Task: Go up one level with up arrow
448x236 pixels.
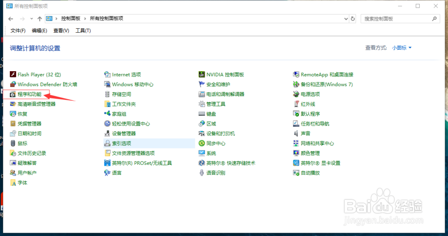Action: click(40, 19)
